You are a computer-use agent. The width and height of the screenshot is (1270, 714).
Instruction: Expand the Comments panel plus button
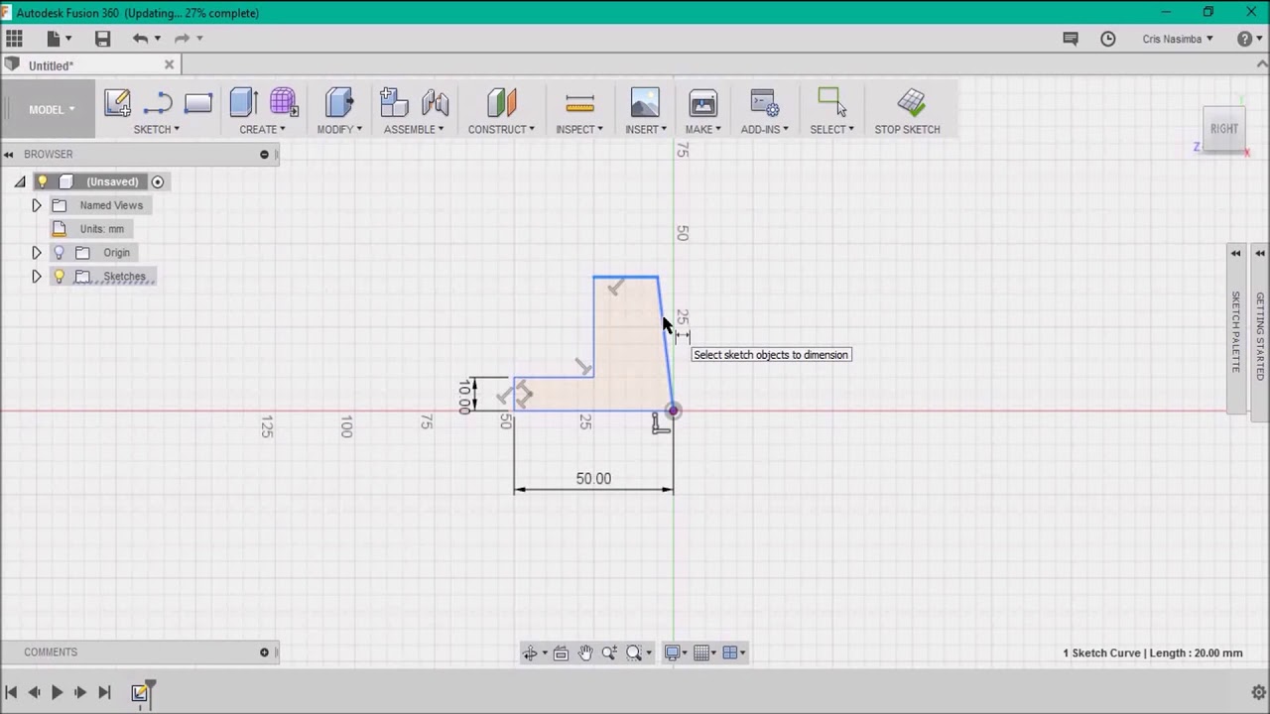(x=264, y=652)
